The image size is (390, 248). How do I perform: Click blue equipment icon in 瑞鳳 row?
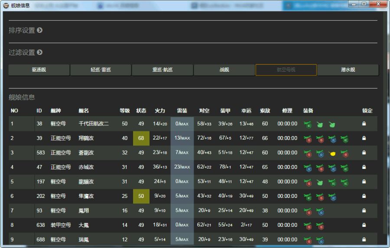(320, 240)
